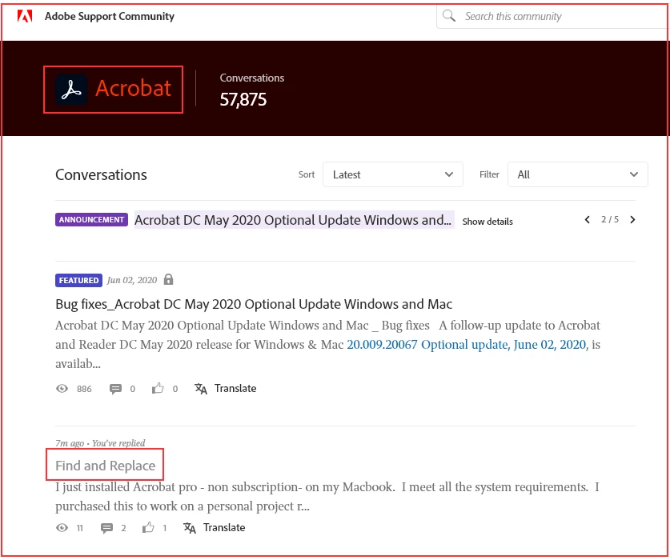Open Acrobat DC May 2020 announcement
The image size is (670, 560).
pos(293,220)
